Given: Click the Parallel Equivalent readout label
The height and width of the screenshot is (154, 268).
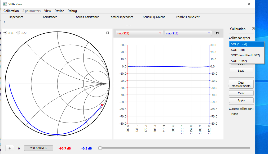Looking at the screenshot, I should pyautogui.click(x=188, y=17).
